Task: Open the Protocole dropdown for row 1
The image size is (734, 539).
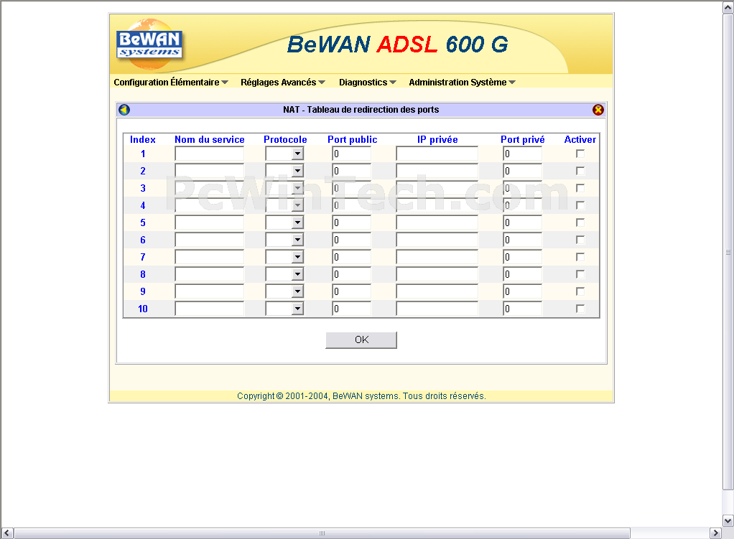Action: point(284,154)
